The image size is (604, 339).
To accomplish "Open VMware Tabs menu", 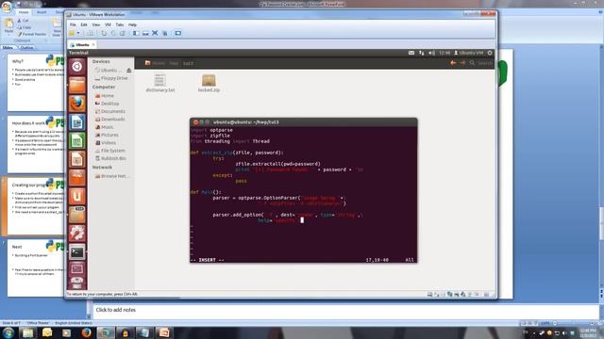I will click(x=120, y=24).
